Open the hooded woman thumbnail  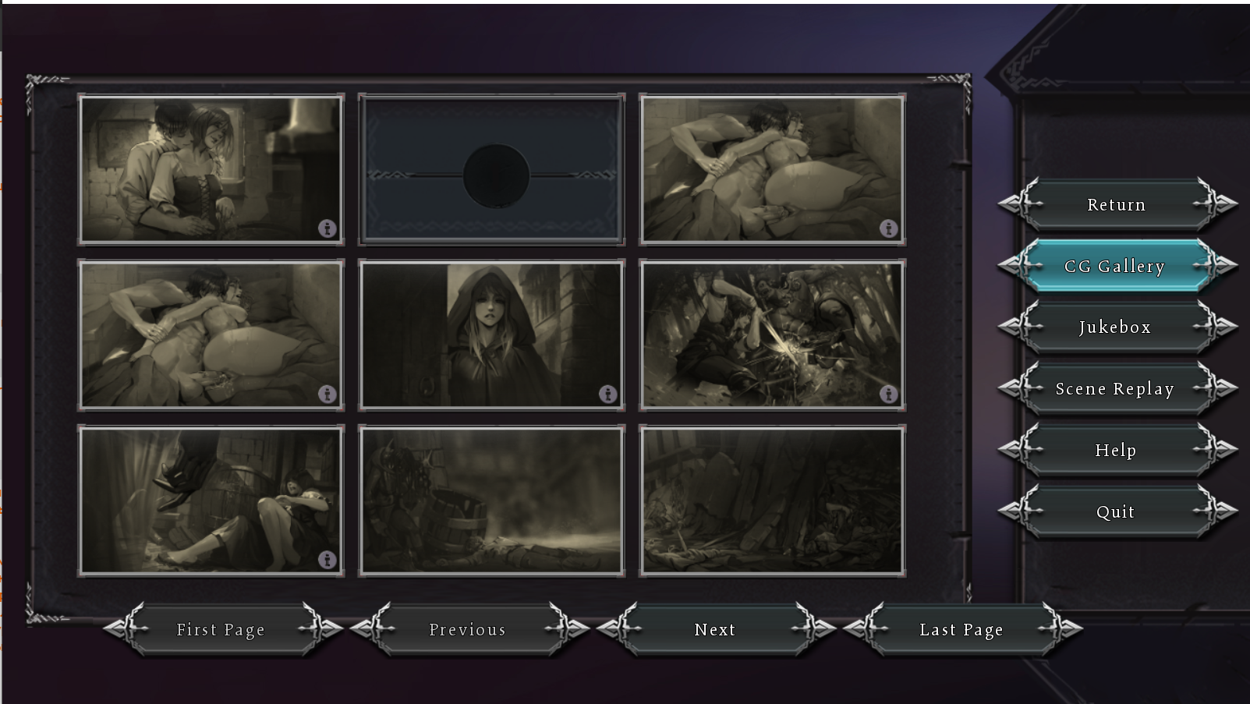coord(492,334)
